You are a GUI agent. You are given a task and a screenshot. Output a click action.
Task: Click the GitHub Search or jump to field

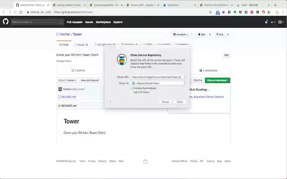coord(37,22)
